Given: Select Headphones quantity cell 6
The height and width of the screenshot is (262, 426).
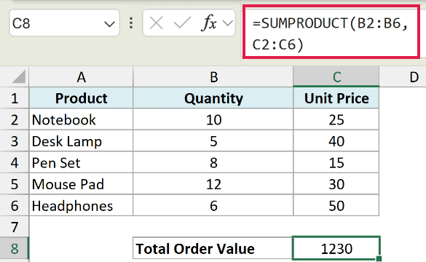Looking at the screenshot, I should coord(213,205).
